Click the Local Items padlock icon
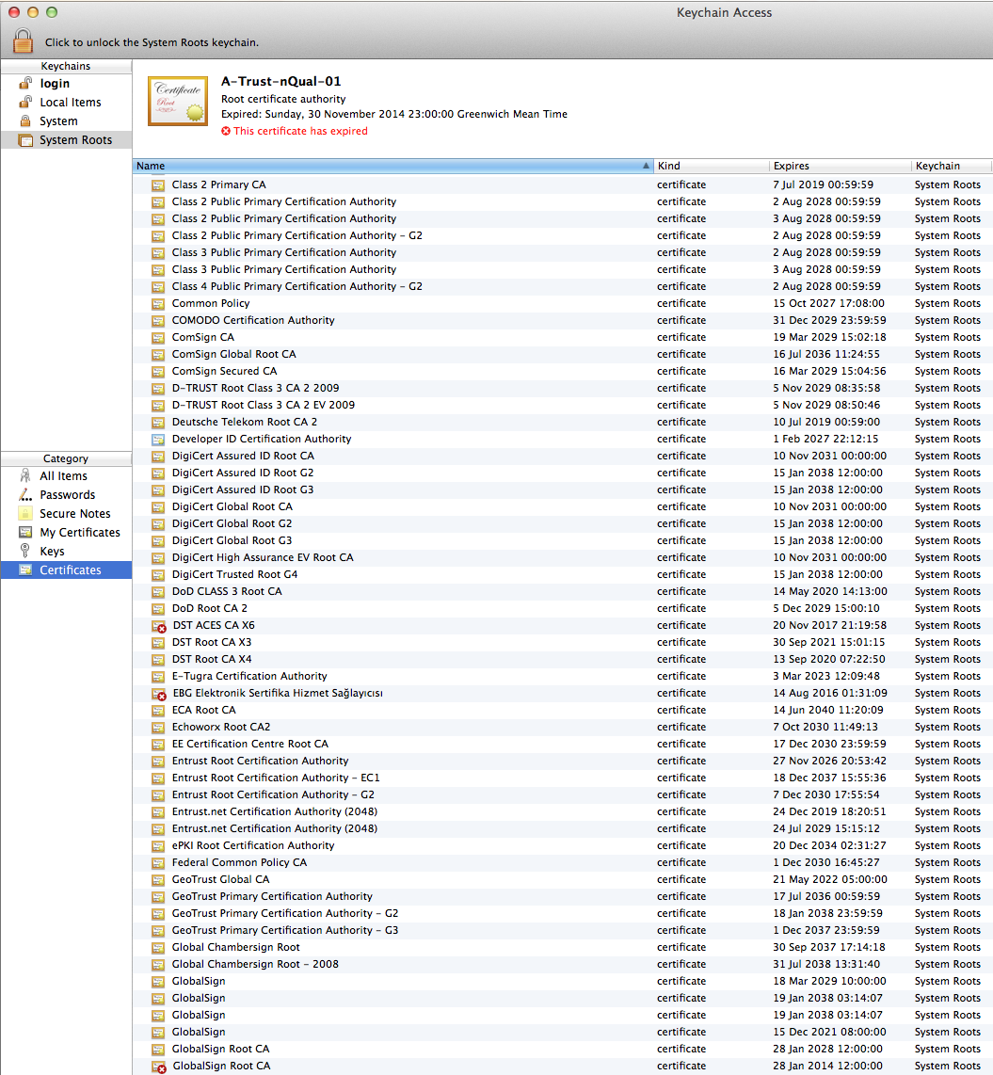The width and height of the screenshot is (993, 1075). tap(25, 102)
